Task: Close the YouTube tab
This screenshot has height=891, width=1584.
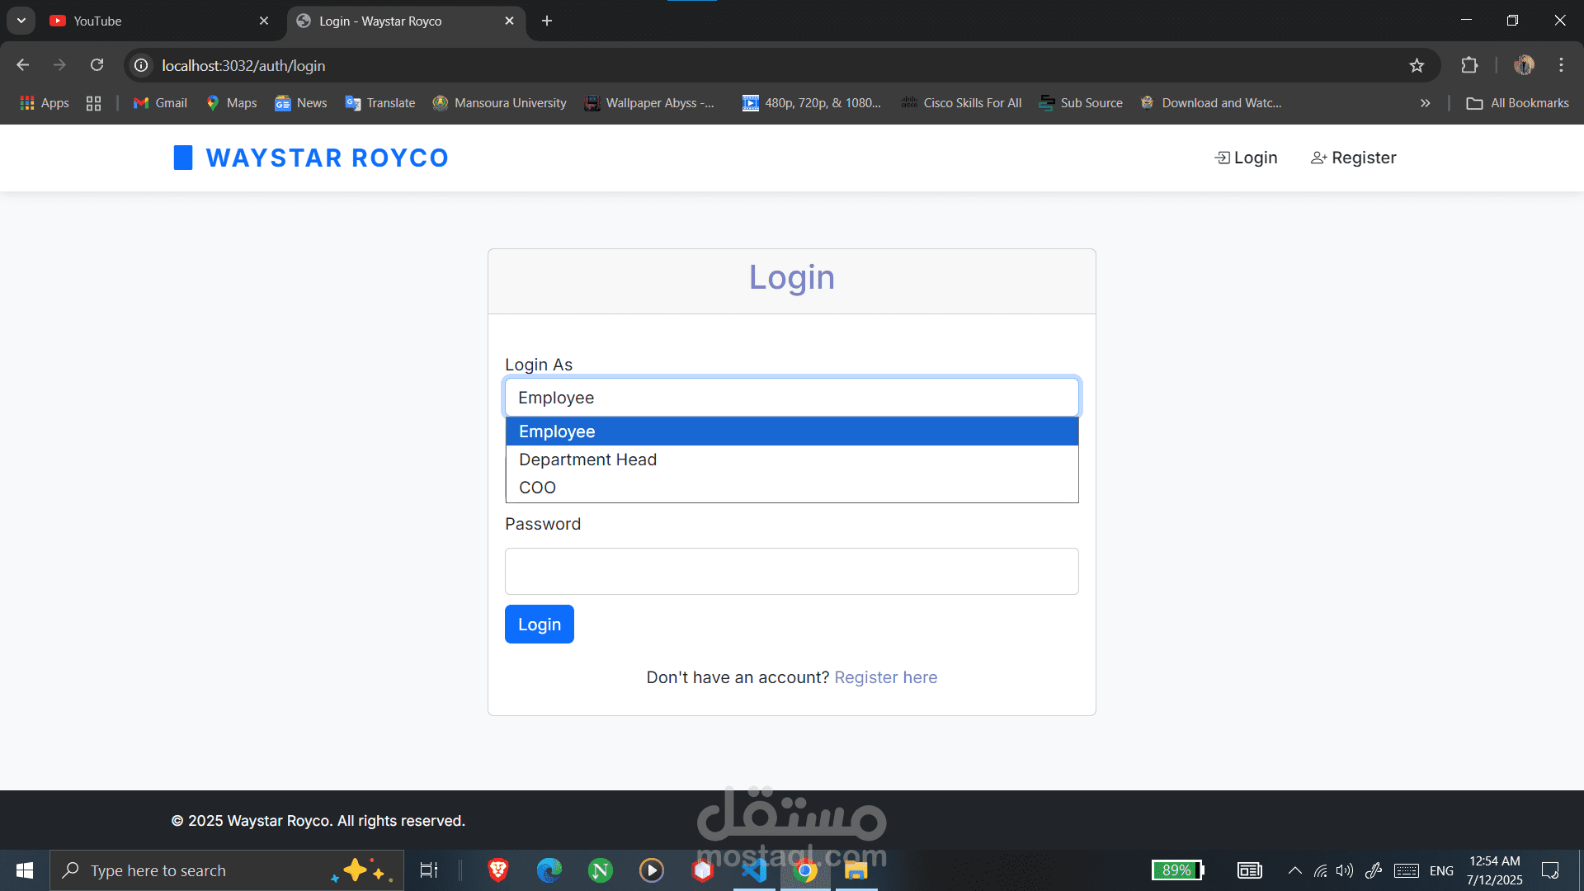Action: coord(264,21)
